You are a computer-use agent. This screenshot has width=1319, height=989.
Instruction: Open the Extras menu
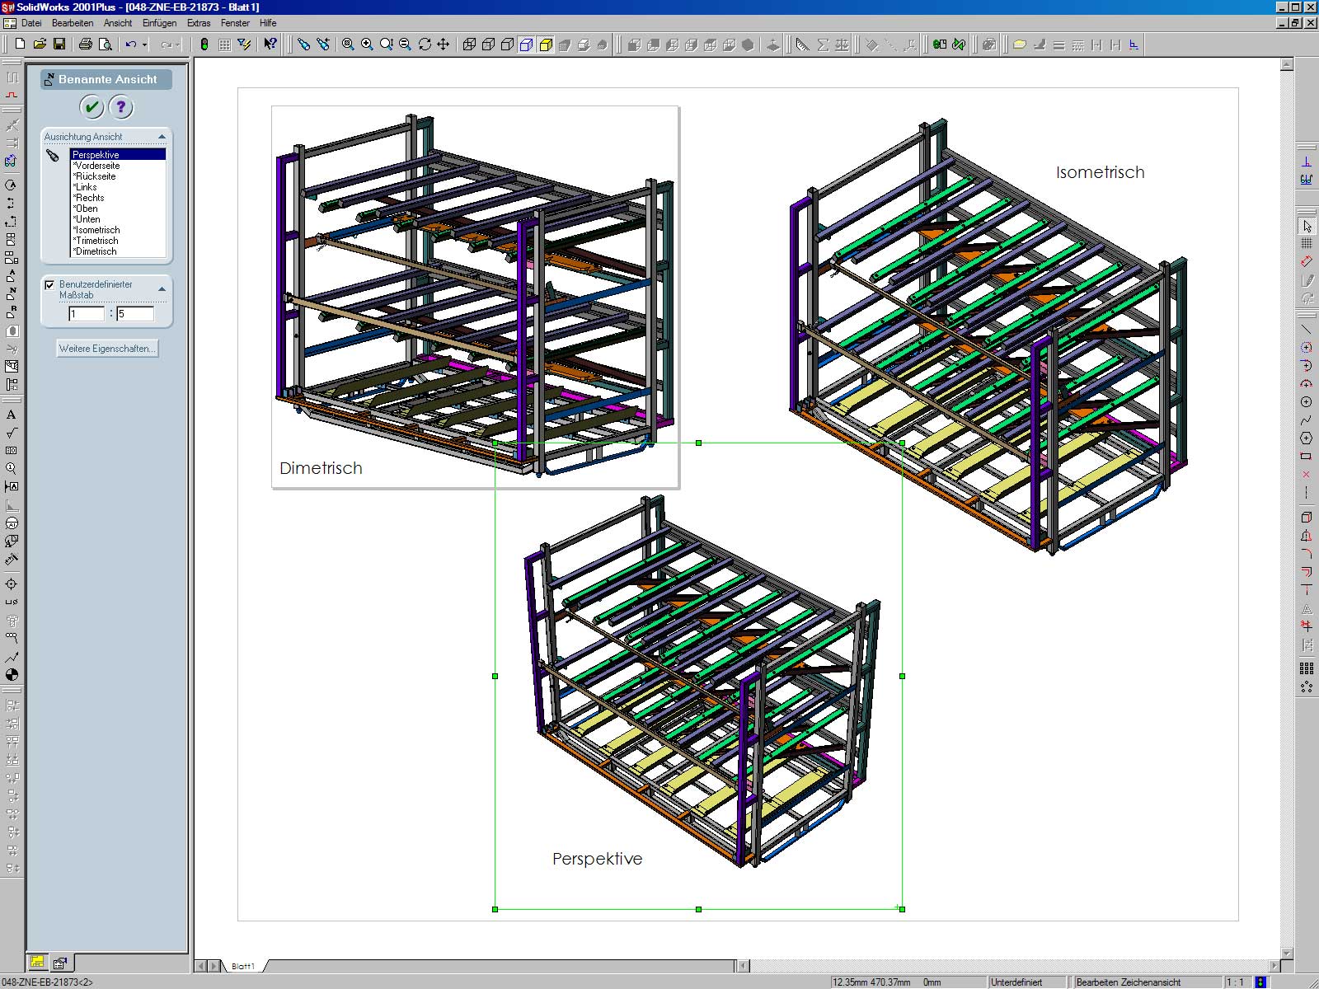[x=198, y=23]
